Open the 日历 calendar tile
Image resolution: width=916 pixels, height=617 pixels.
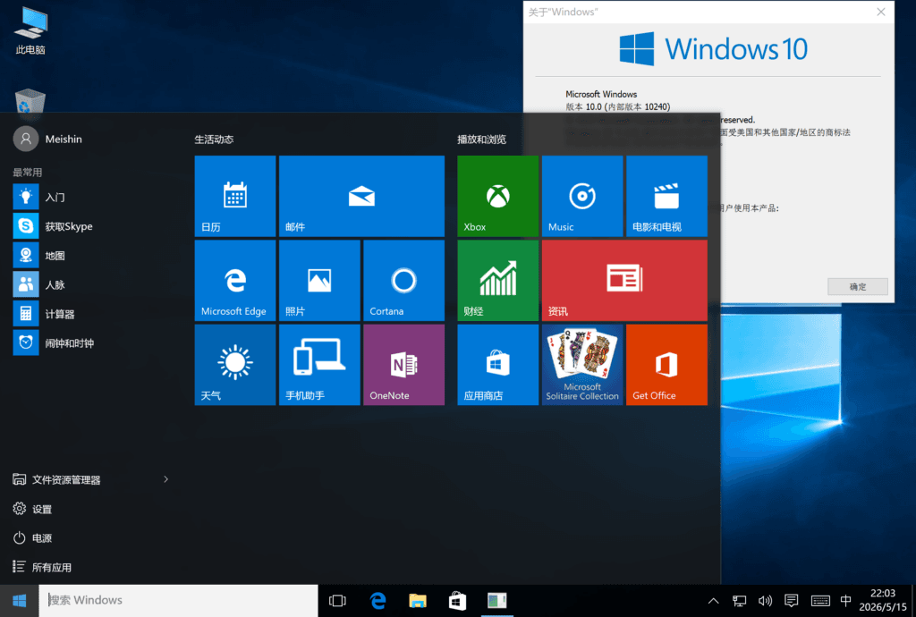click(235, 196)
